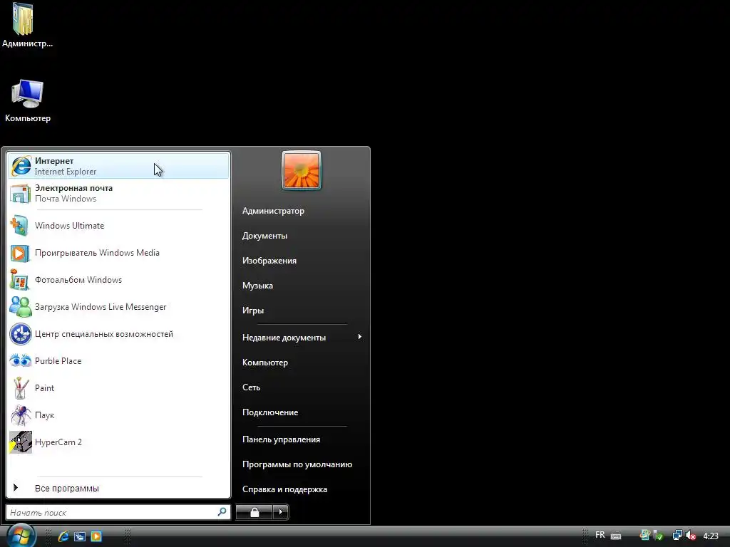Open HyperCam 2 icon
This screenshot has height=547, width=730.
coord(20,442)
